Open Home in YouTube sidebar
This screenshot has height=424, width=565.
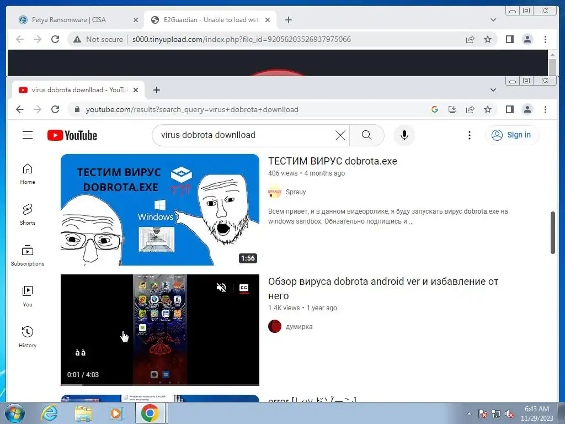[x=28, y=174]
